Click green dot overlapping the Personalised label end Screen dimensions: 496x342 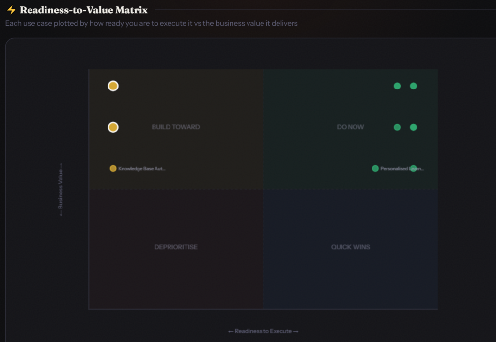tap(414, 169)
